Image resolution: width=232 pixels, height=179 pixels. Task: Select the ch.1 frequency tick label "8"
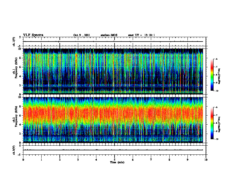[21, 58]
